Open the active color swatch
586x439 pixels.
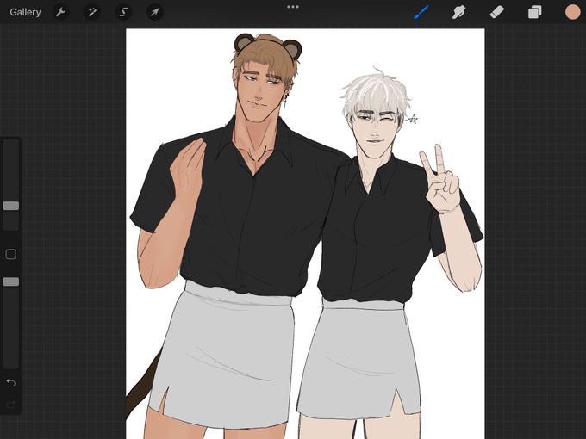(572, 12)
